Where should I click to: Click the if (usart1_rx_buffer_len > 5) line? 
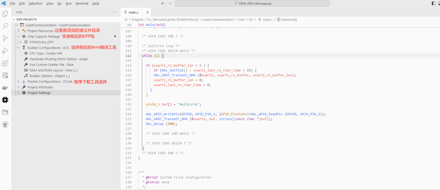click(177, 65)
